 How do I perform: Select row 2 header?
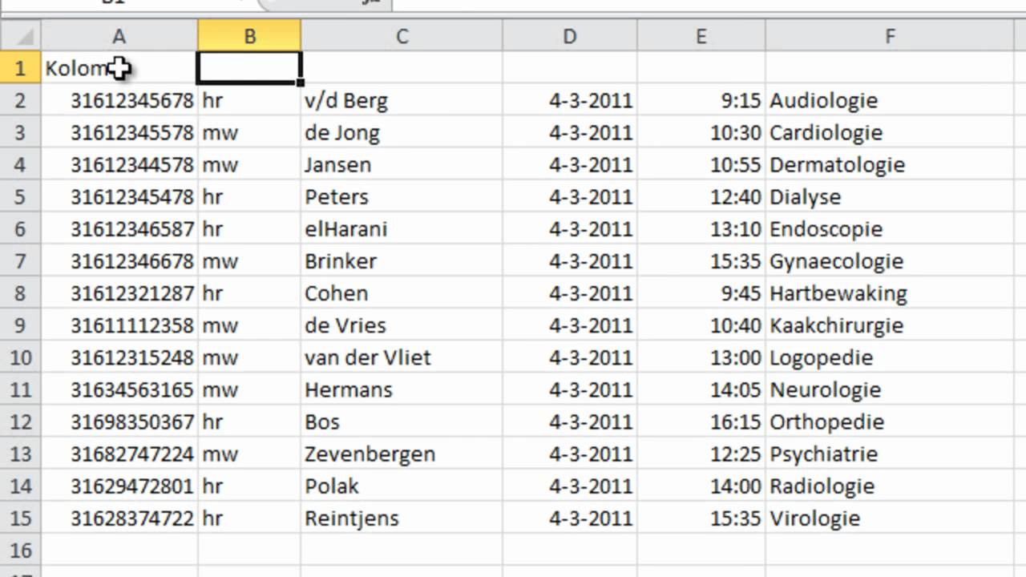20,100
